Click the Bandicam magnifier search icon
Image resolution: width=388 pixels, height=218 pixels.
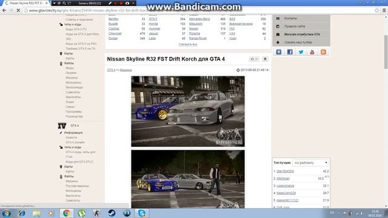pyautogui.click(x=64, y=3)
